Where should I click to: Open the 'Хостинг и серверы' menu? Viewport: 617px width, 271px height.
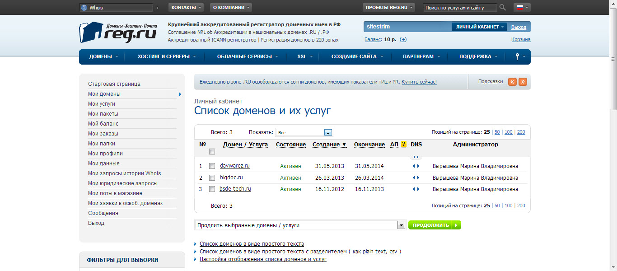[167, 57]
